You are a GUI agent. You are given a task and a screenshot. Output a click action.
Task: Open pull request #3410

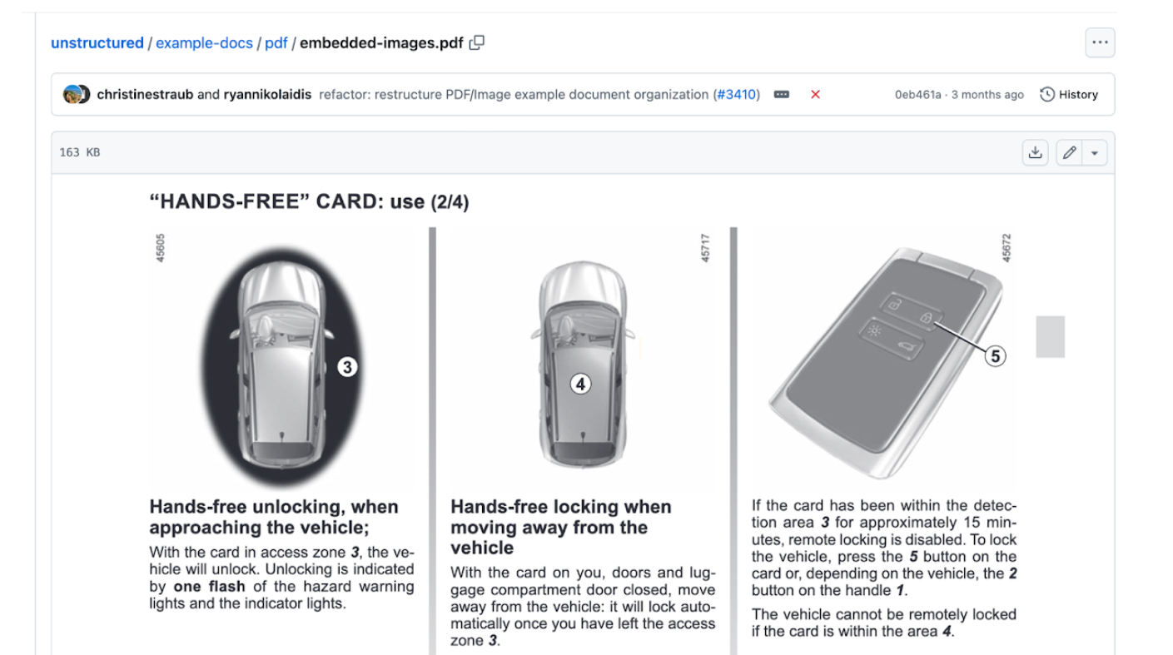click(x=737, y=95)
